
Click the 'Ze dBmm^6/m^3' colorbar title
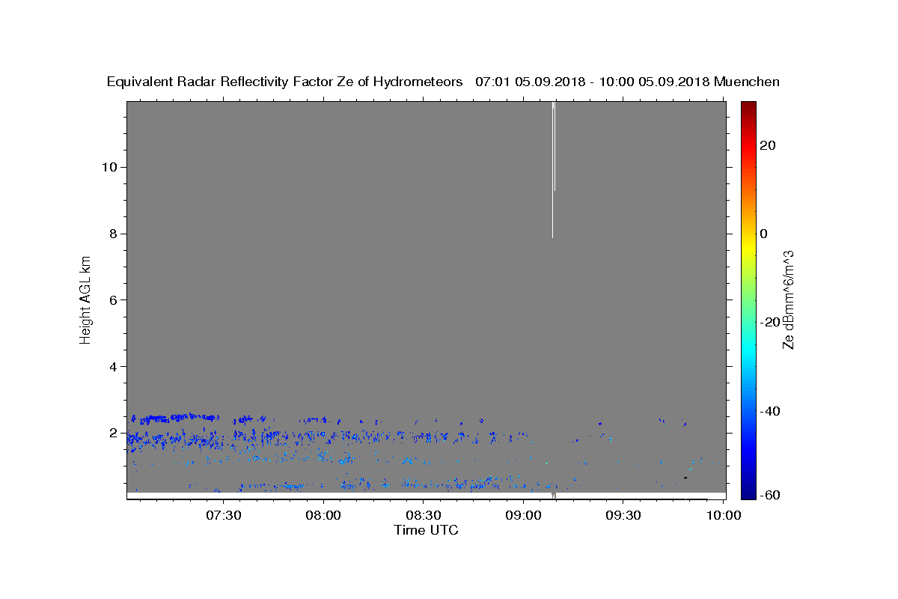point(787,299)
